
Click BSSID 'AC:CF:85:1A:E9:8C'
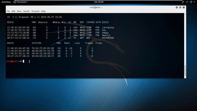tap(18, 35)
